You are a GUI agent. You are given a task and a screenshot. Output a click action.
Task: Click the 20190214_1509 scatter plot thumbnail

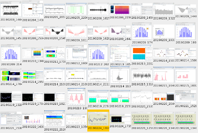tap(186, 53)
